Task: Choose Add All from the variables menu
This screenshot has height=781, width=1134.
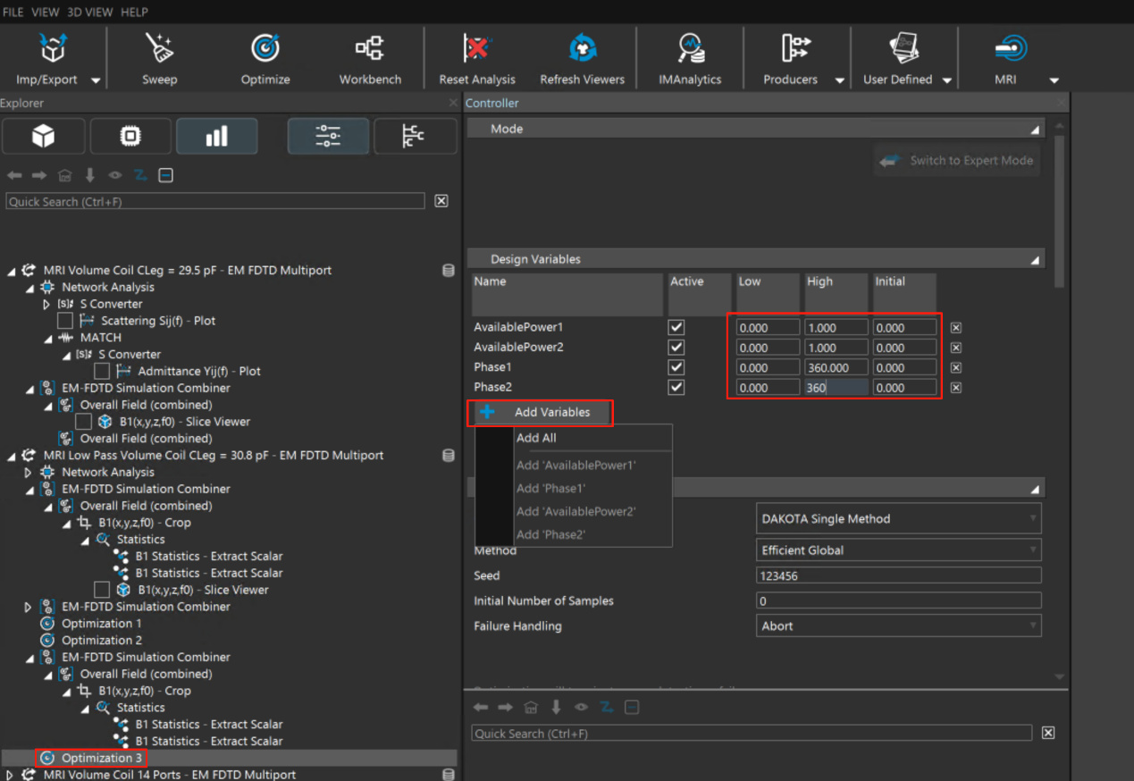Action: [536, 438]
